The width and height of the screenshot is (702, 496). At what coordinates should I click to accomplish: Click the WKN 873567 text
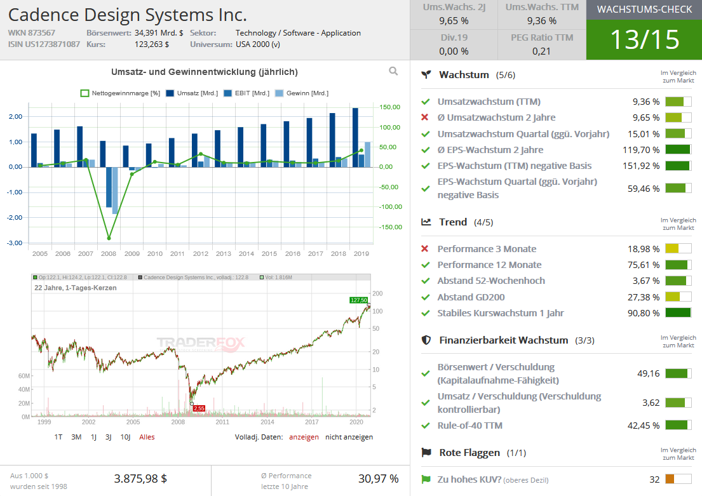pos(31,32)
